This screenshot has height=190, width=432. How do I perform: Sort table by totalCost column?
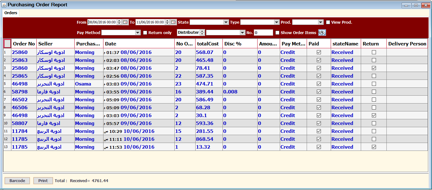[x=209, y=44]
